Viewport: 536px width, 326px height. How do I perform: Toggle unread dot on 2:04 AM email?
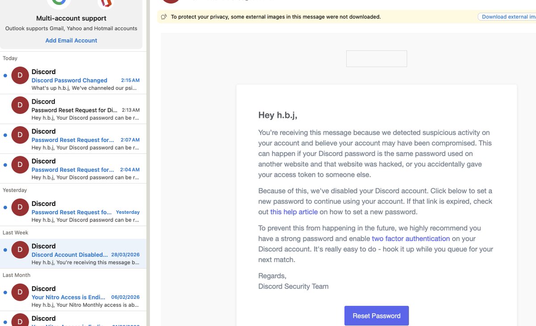[5, 165]
